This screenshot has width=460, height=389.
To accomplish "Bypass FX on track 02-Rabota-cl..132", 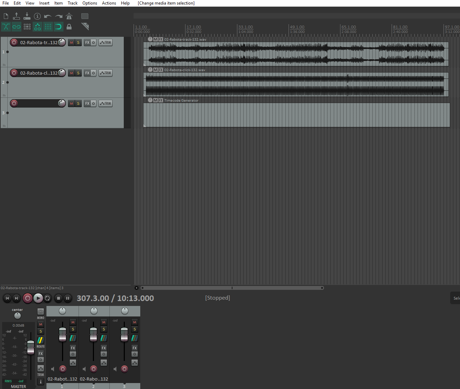I will [x=93, y=73].
